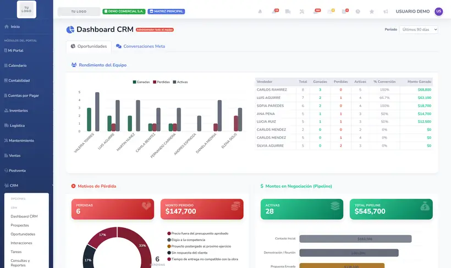Click the Calendario sidebar icon
Viewport: 451px width, 268px height.
tap(6, 65)
